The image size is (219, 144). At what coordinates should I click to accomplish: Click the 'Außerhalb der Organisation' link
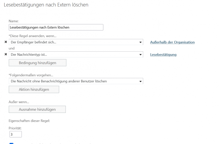[x=172, y=42]
